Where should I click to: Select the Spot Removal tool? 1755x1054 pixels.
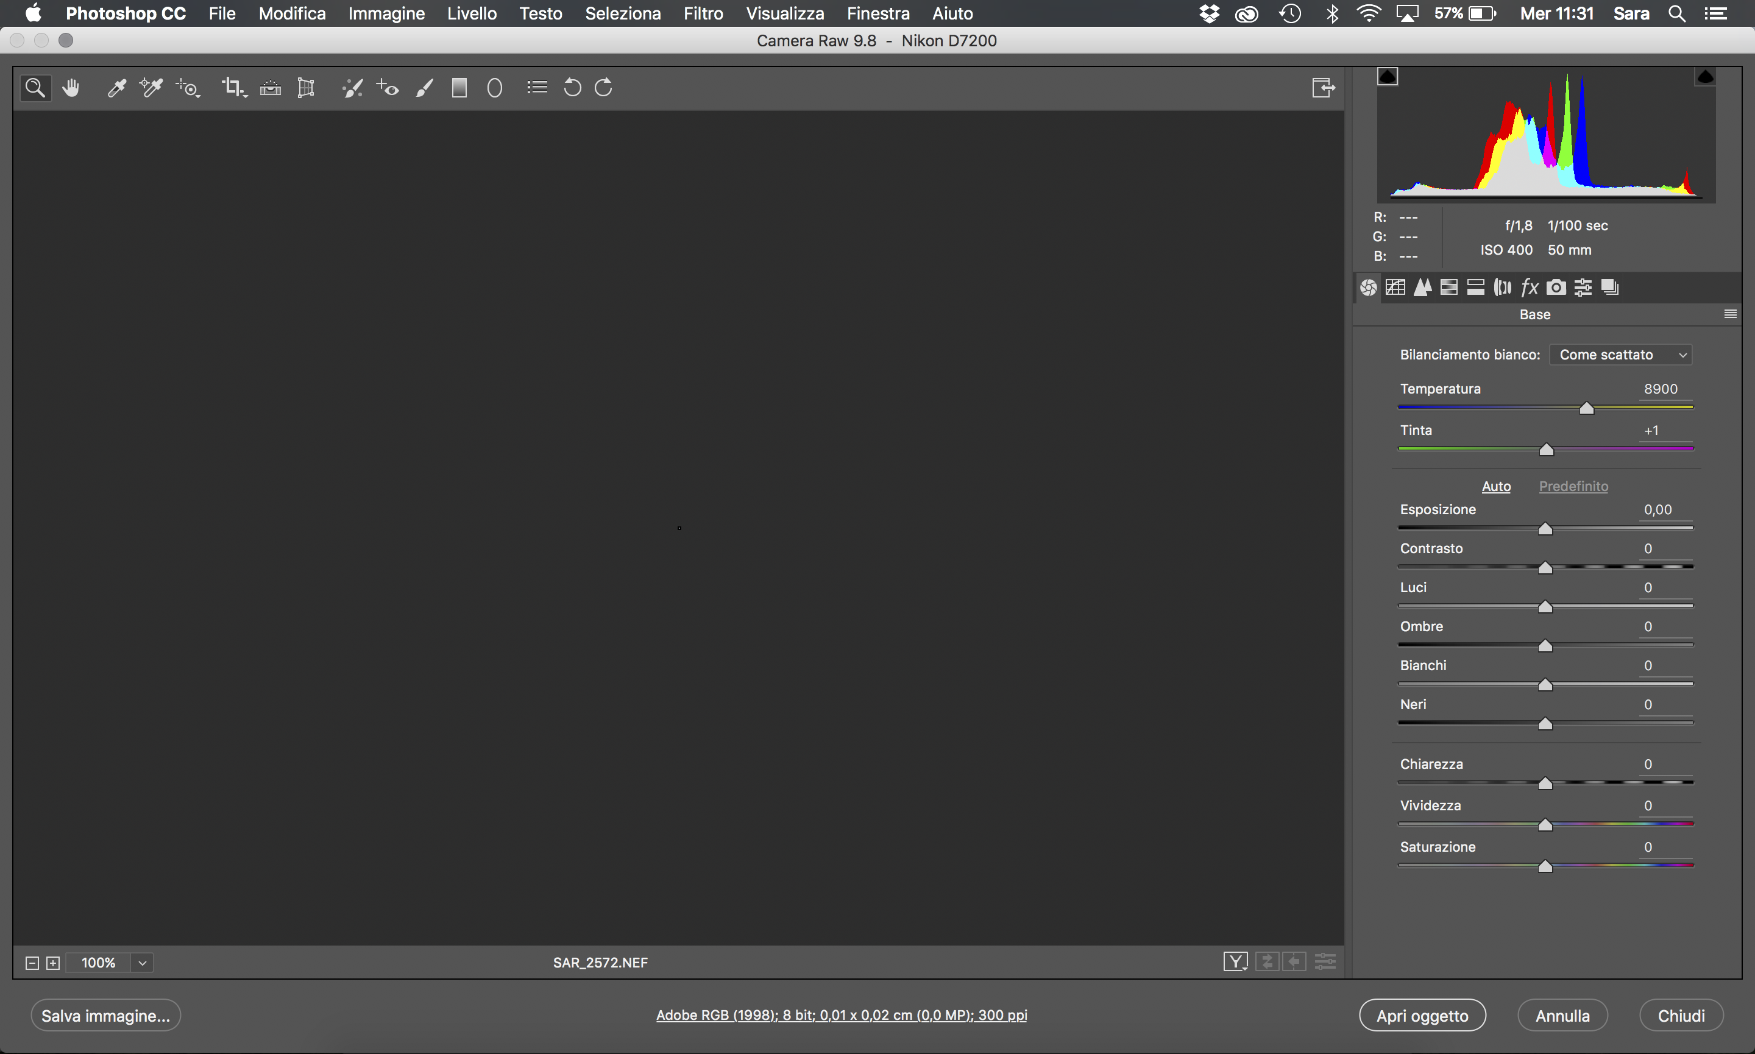(x=352, y=88)
